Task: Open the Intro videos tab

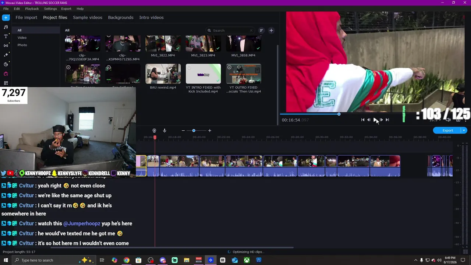Action: (151, 17)
